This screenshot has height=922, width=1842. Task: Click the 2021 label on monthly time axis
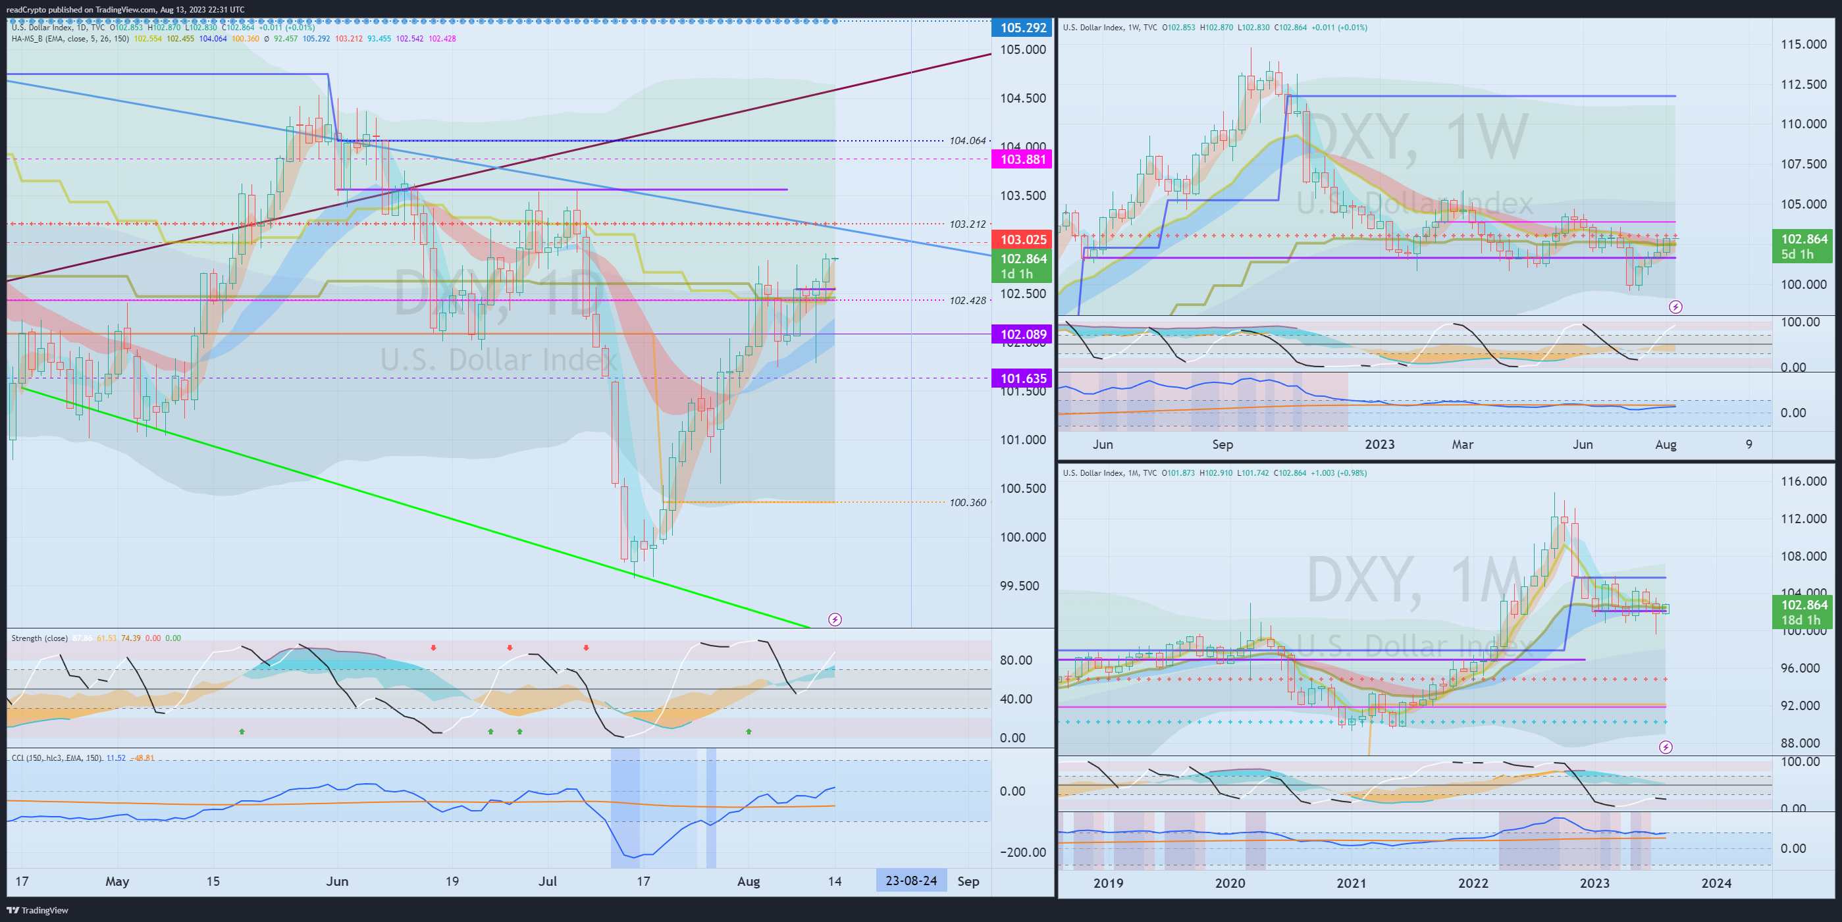click(x=1351, y=883)
